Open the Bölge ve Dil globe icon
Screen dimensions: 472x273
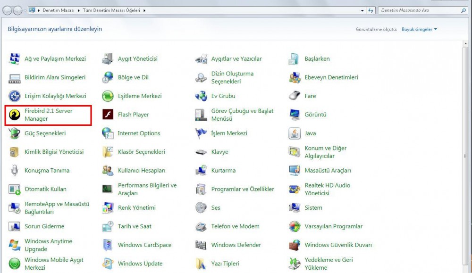click(108, 77)
